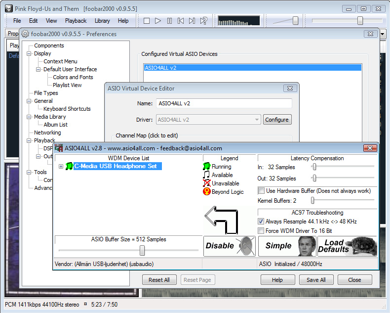This screenshot has height=313, width=390.
Task: Open the Help menu
Action: coord(123,21)
